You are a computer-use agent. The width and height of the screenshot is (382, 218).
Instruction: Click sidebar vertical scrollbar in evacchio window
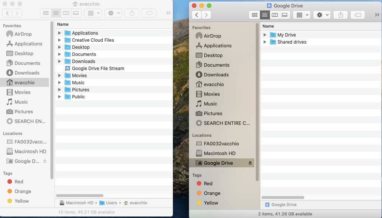tap(52, 100)
